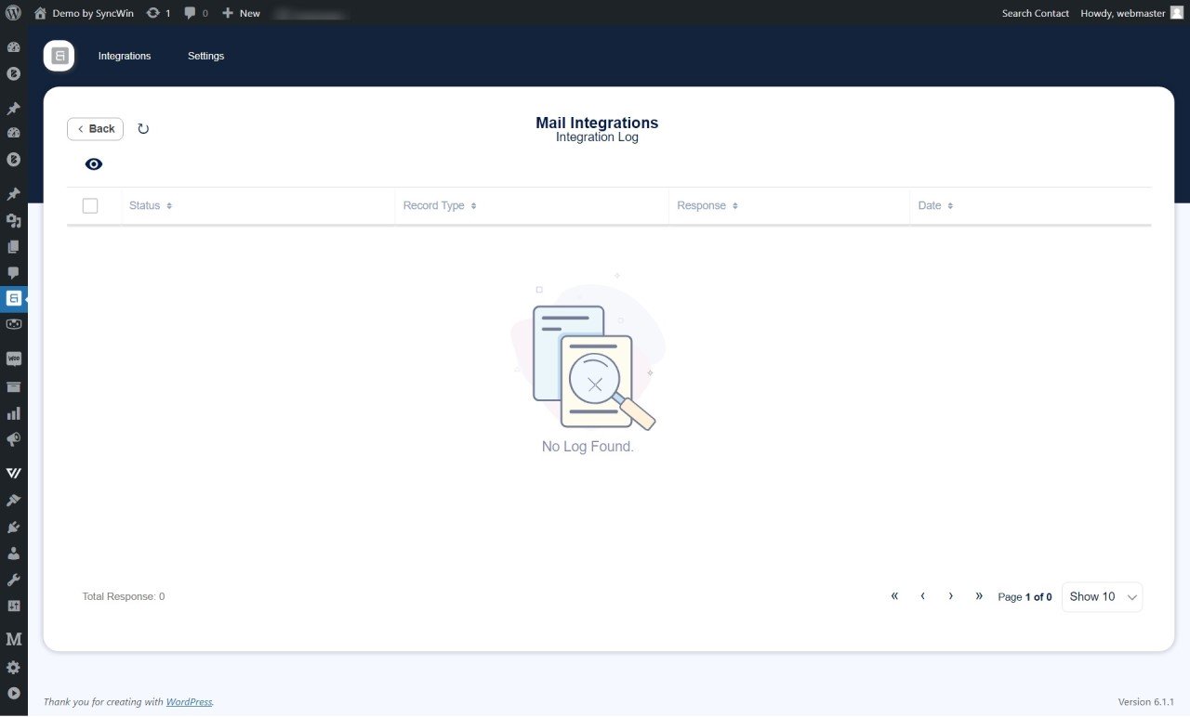Click the plugin logo beside the Integrations menu

59,56
